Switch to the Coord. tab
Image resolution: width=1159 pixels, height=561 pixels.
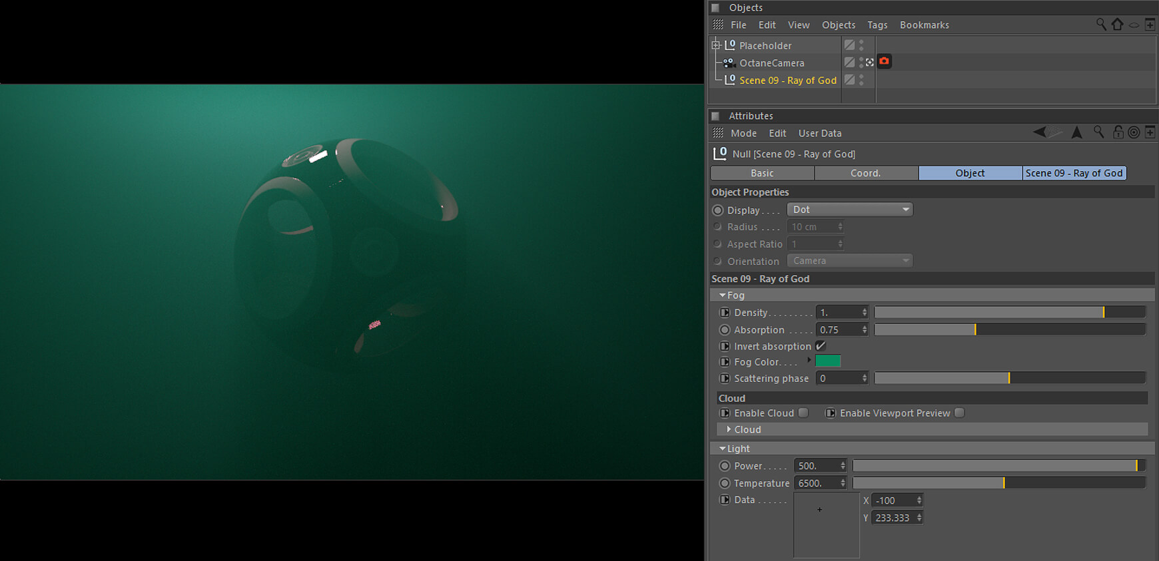865,173
